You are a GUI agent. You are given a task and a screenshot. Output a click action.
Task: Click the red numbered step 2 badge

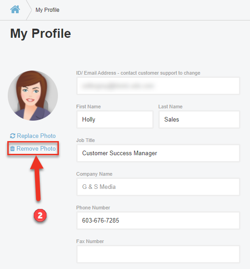point(40,215)
